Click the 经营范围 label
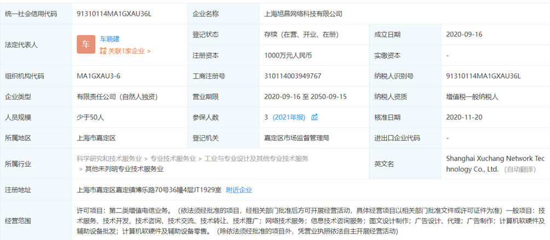This screenshot has height=240, width=550. [x=18, y=221]
